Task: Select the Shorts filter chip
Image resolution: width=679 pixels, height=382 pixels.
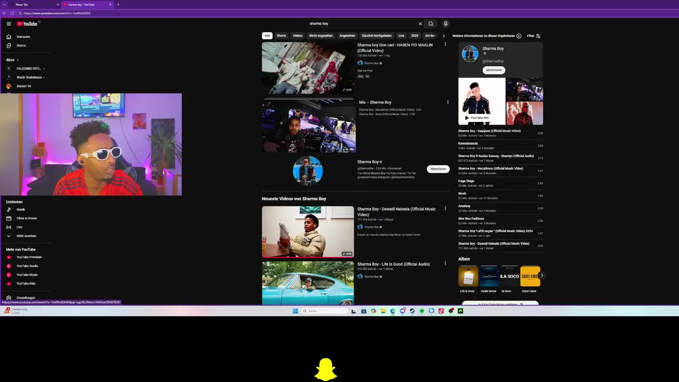Action: (281, 36)
